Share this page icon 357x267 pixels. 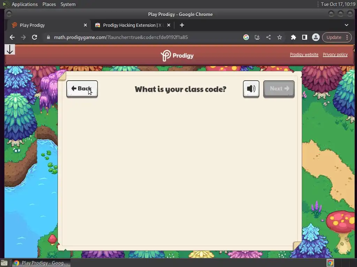coord(268,37)
